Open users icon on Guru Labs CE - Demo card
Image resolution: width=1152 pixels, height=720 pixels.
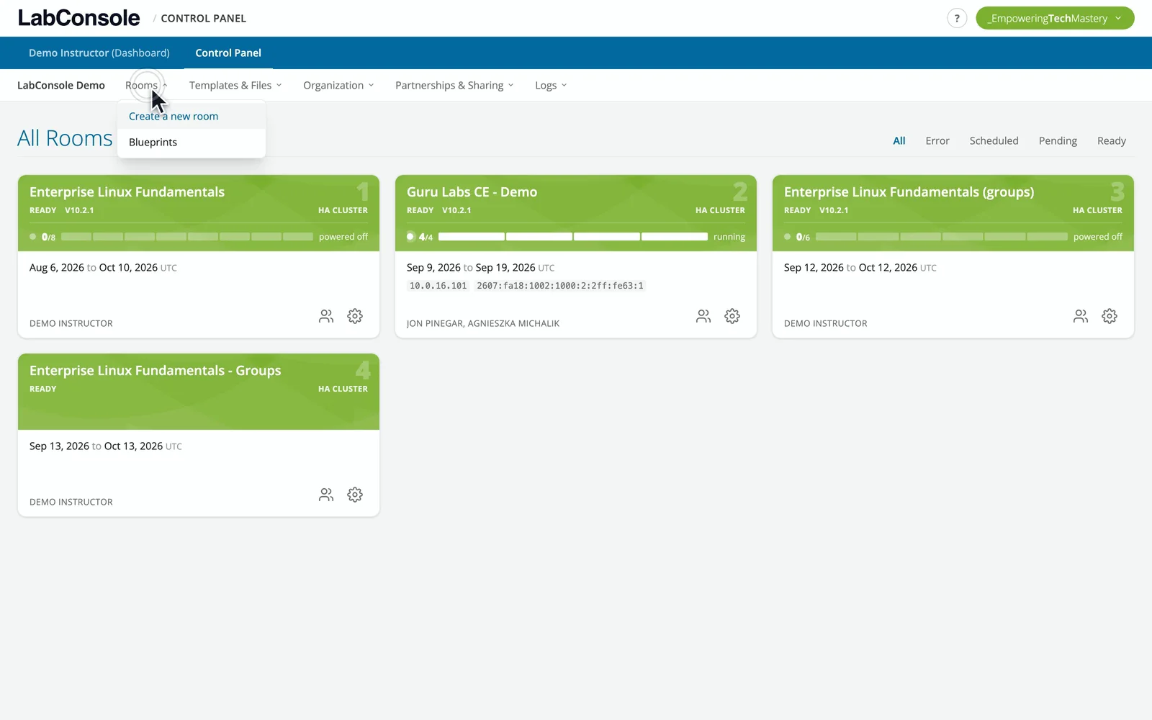(703, 316)
